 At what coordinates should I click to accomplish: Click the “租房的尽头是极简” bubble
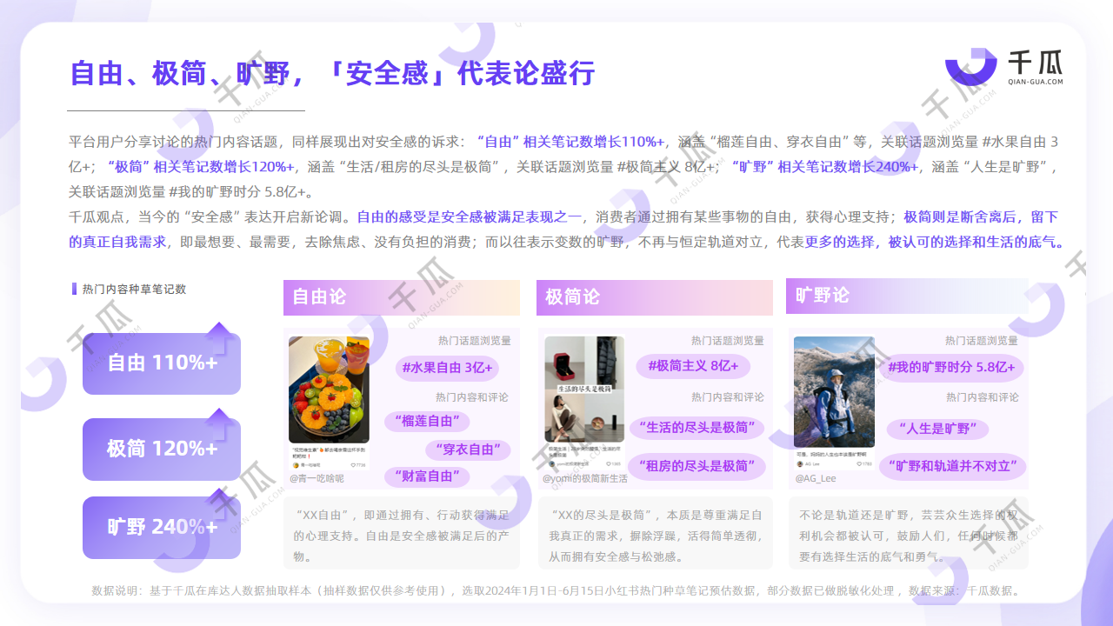[697, 466]
